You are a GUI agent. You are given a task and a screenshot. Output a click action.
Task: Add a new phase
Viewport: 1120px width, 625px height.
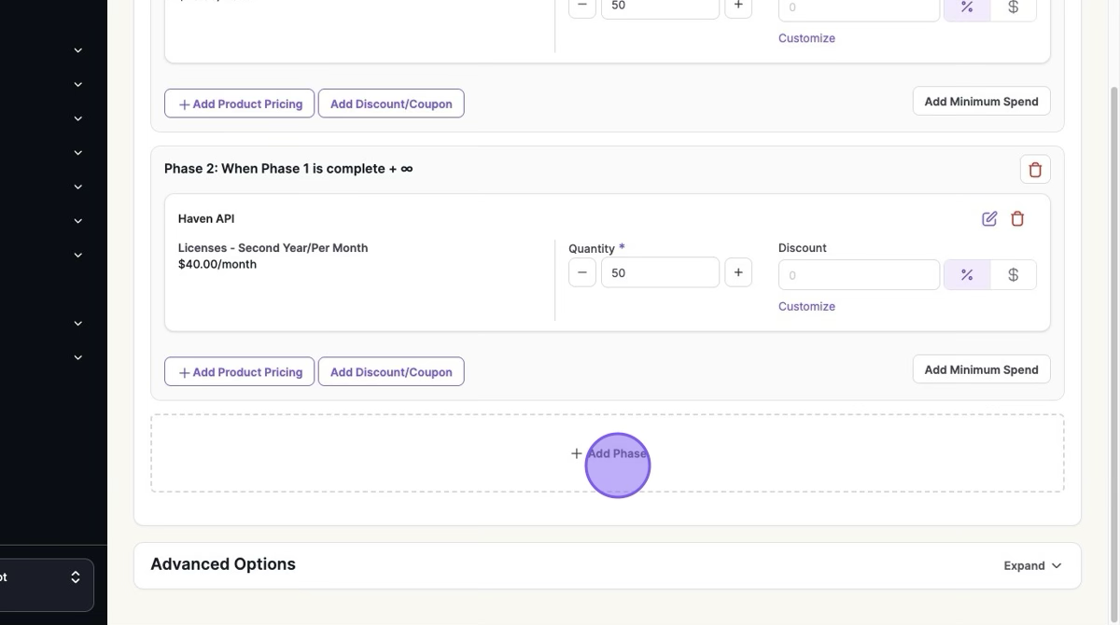point(608,453)
